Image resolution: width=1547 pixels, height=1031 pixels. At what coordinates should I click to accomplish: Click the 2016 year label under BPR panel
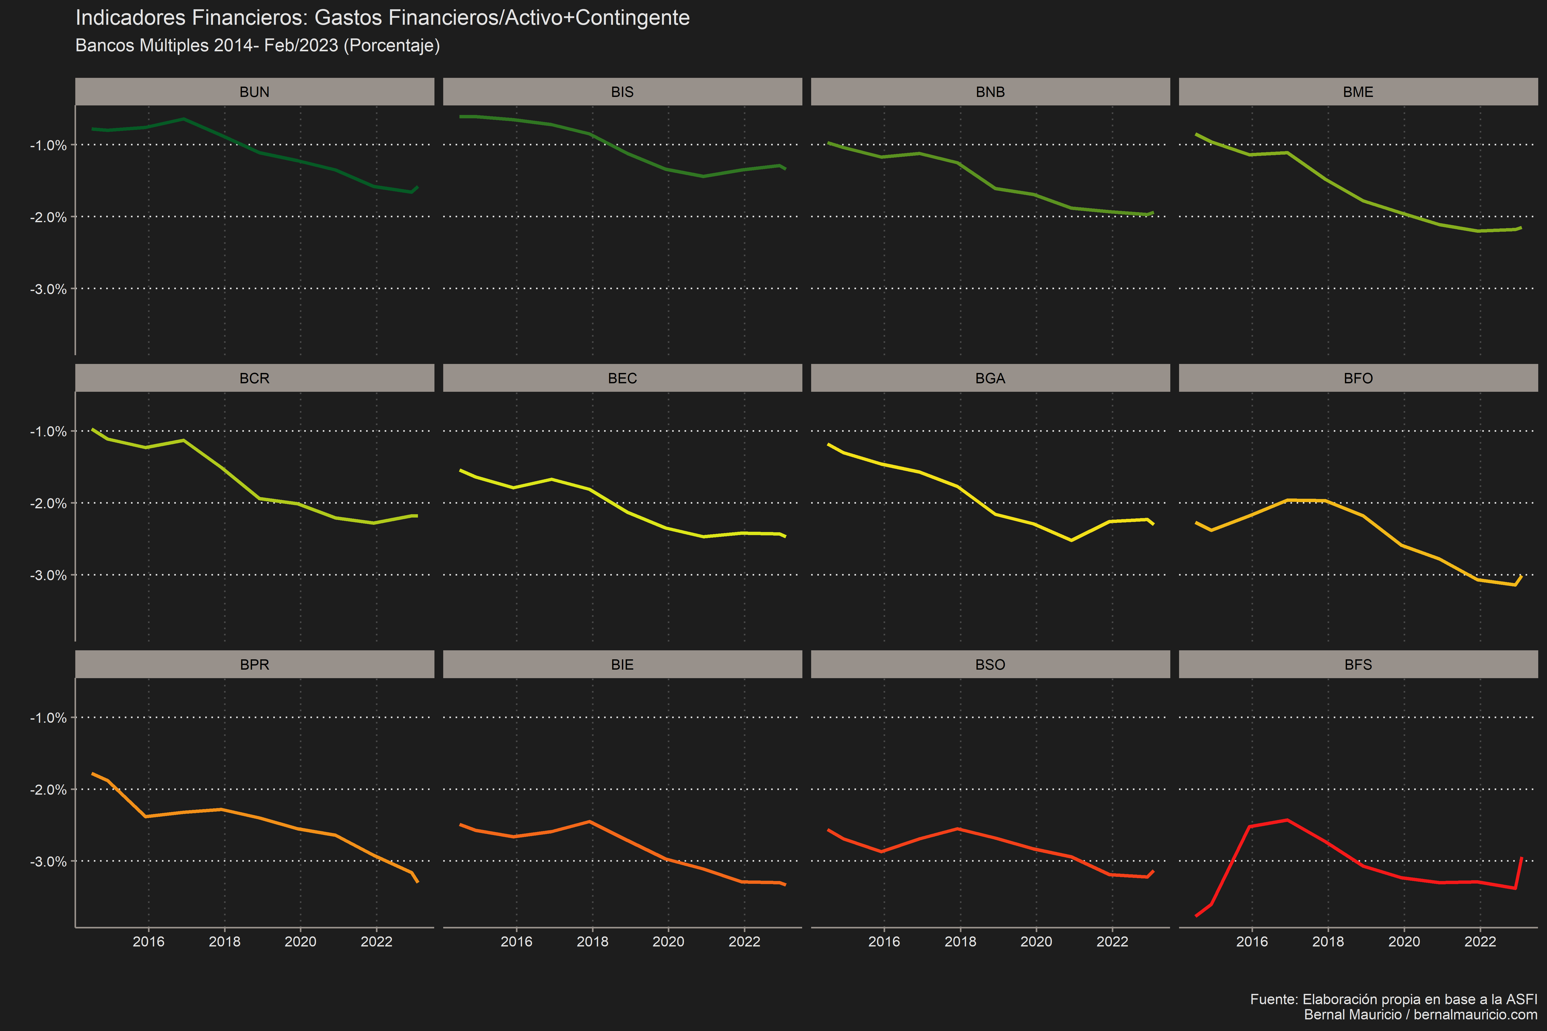tap(149, 942)
